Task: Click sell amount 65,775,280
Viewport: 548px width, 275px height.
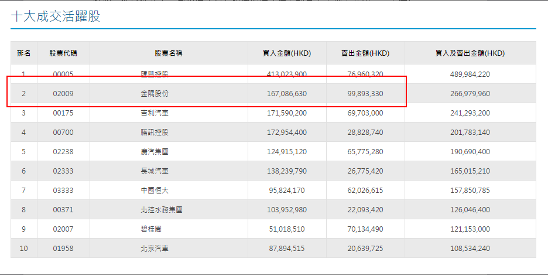Action: [365, 152]
